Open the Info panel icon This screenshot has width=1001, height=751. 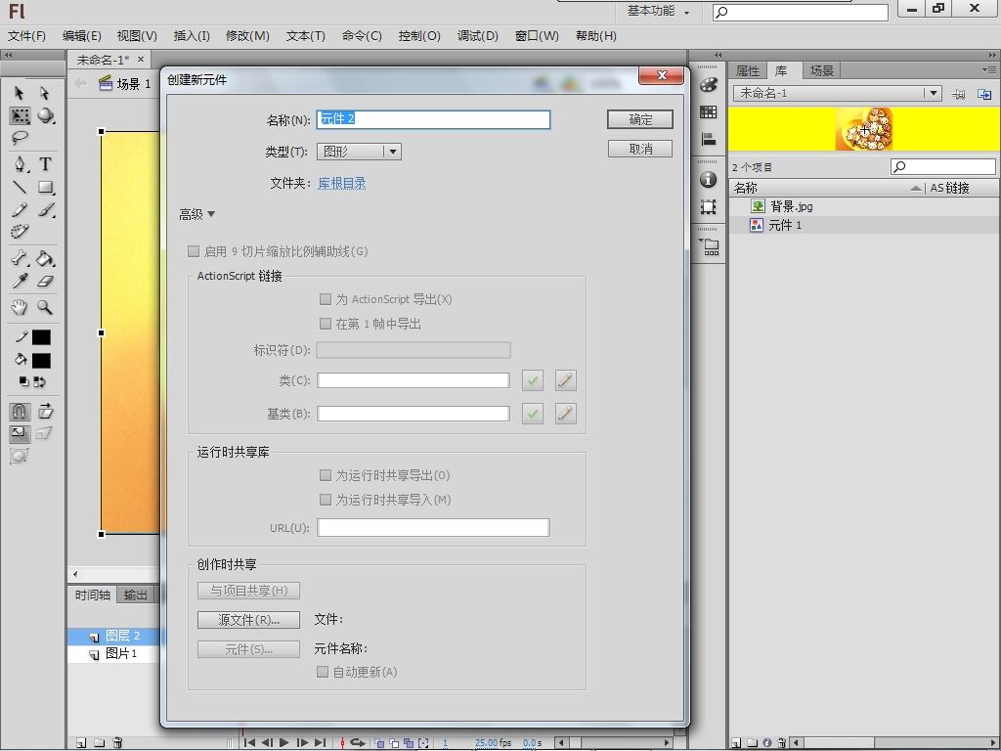tap(708, 180)
